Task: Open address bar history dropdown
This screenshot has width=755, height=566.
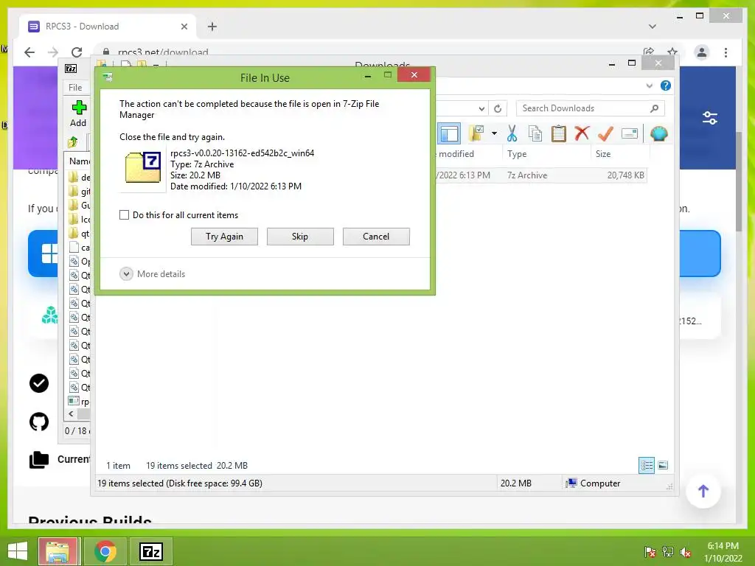Action: [481, 108]
